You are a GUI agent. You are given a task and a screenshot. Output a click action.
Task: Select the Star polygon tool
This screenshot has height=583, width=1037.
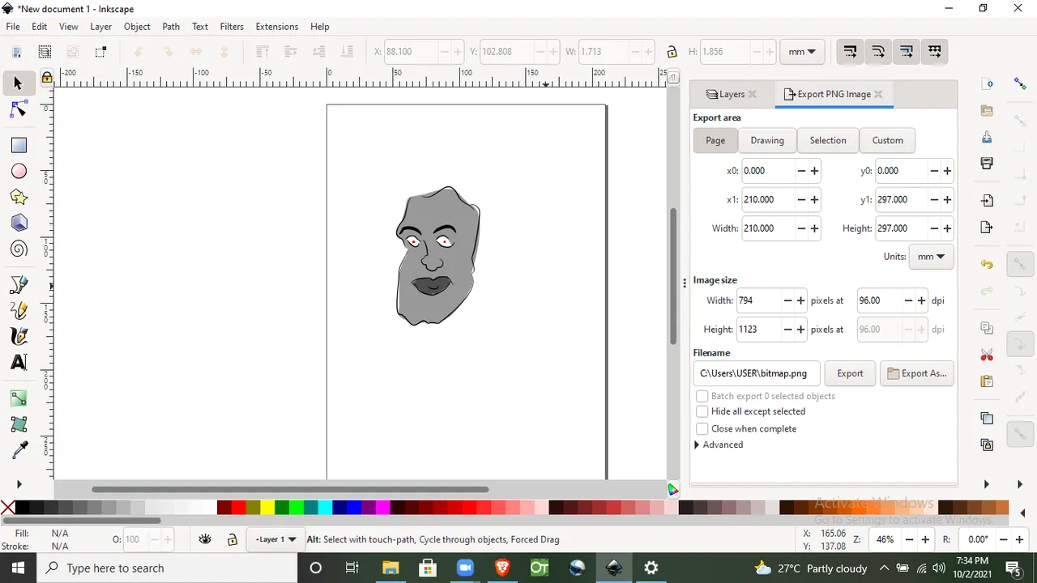point(19,197)
